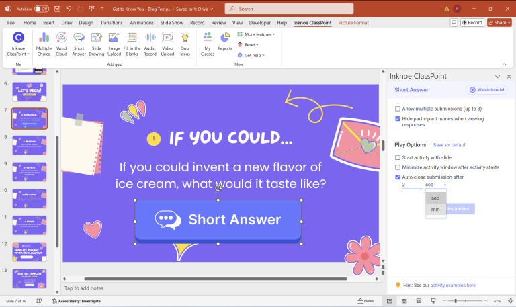
Task: Open the Transitions tab
Action: (x=112, y=23)
